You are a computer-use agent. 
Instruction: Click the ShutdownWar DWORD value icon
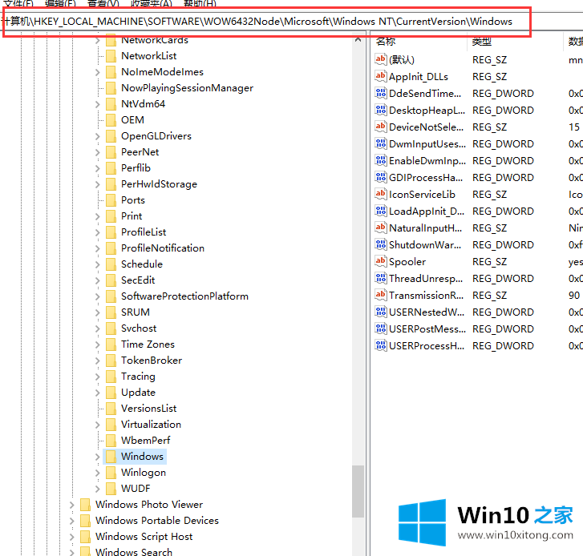(x=381, y=244)
